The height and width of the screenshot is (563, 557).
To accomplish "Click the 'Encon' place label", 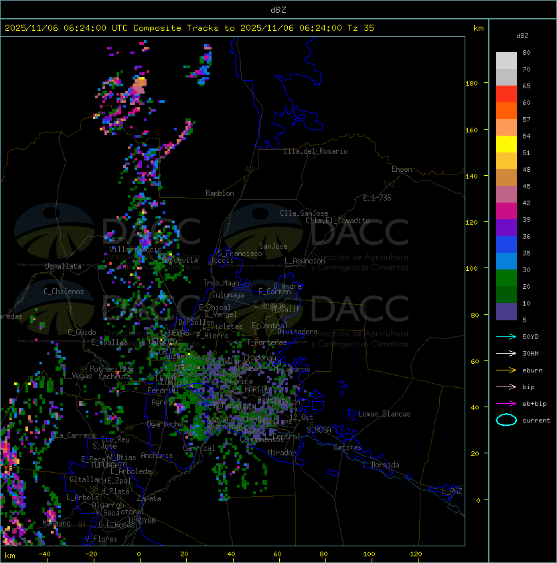I will pyautogui.click(x=402, y=169).
